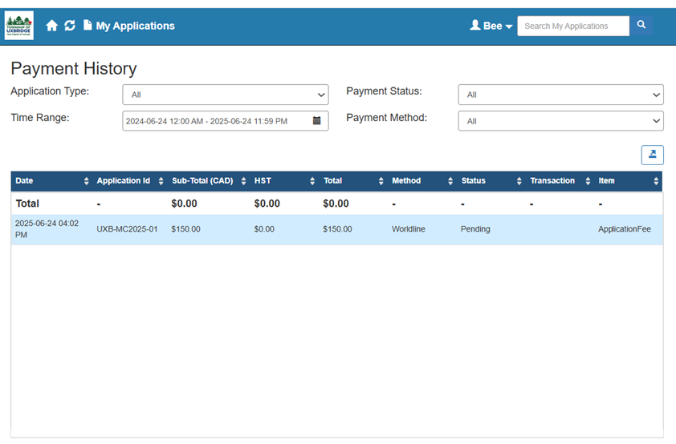Click the $150.00 sub-total cell

pyautogui.click(x=185, y=229)
